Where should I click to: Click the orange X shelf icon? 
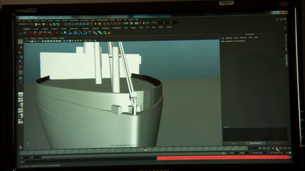tap(109, 33)
